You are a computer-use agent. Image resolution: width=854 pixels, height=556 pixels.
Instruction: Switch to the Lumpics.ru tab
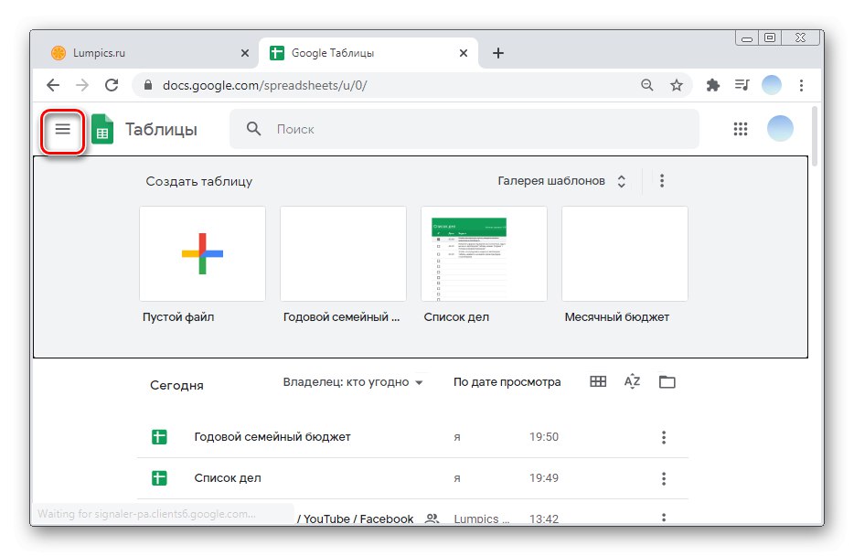point(146,53)
